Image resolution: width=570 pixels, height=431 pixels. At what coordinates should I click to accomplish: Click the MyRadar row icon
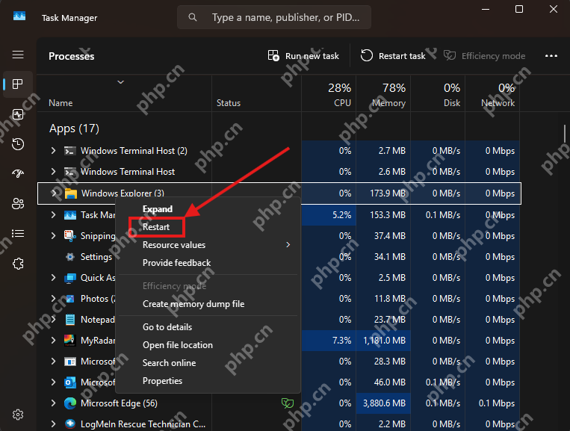point(69,341)
